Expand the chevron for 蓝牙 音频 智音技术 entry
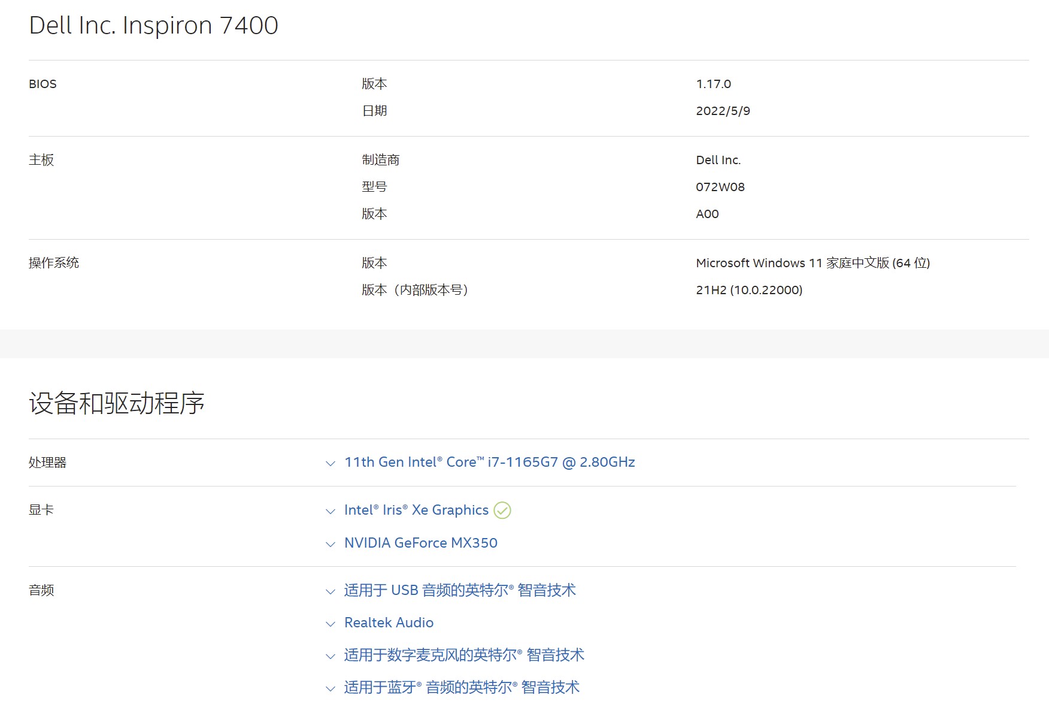Image resolution: width=1049 pixels, height=707 pixels. click(330, 688)
